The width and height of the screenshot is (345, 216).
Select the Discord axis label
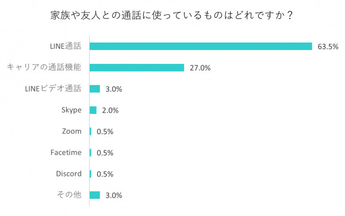tap(69, 173)
